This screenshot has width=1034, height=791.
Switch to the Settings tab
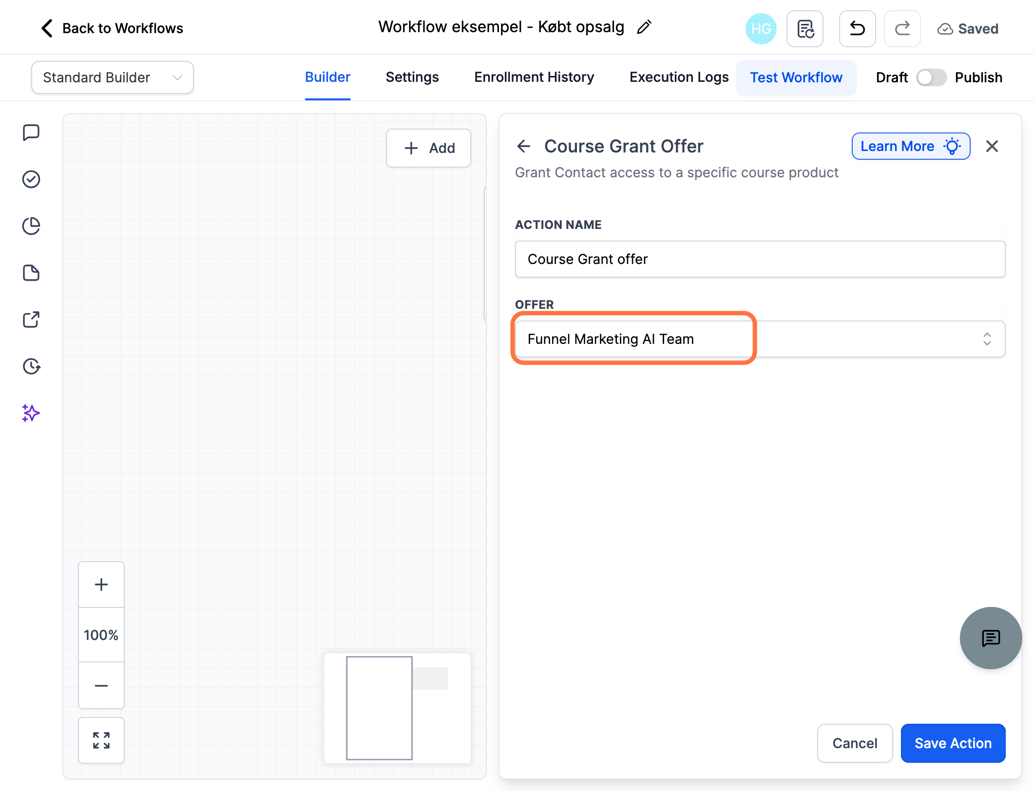pos(412,77)
